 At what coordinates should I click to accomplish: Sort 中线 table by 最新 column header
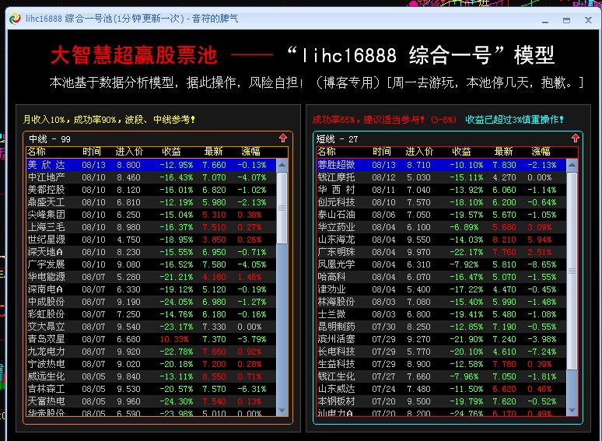point(213,152)
